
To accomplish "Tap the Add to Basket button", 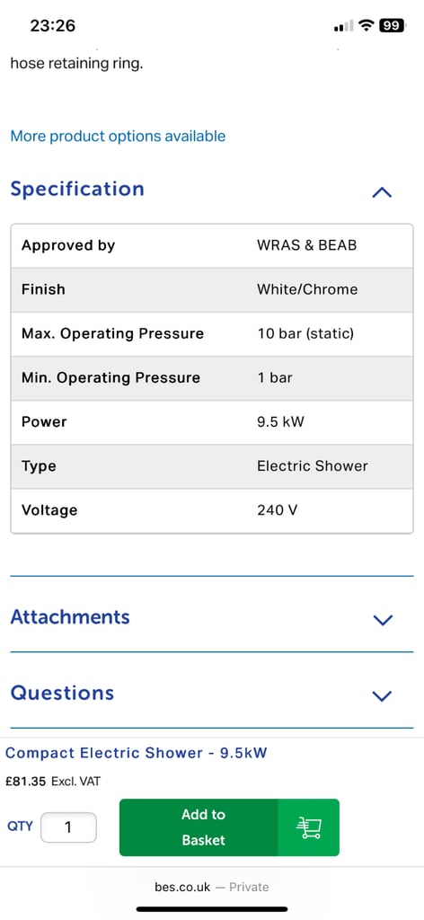I will pyautogui.click(x=229, y=827).
